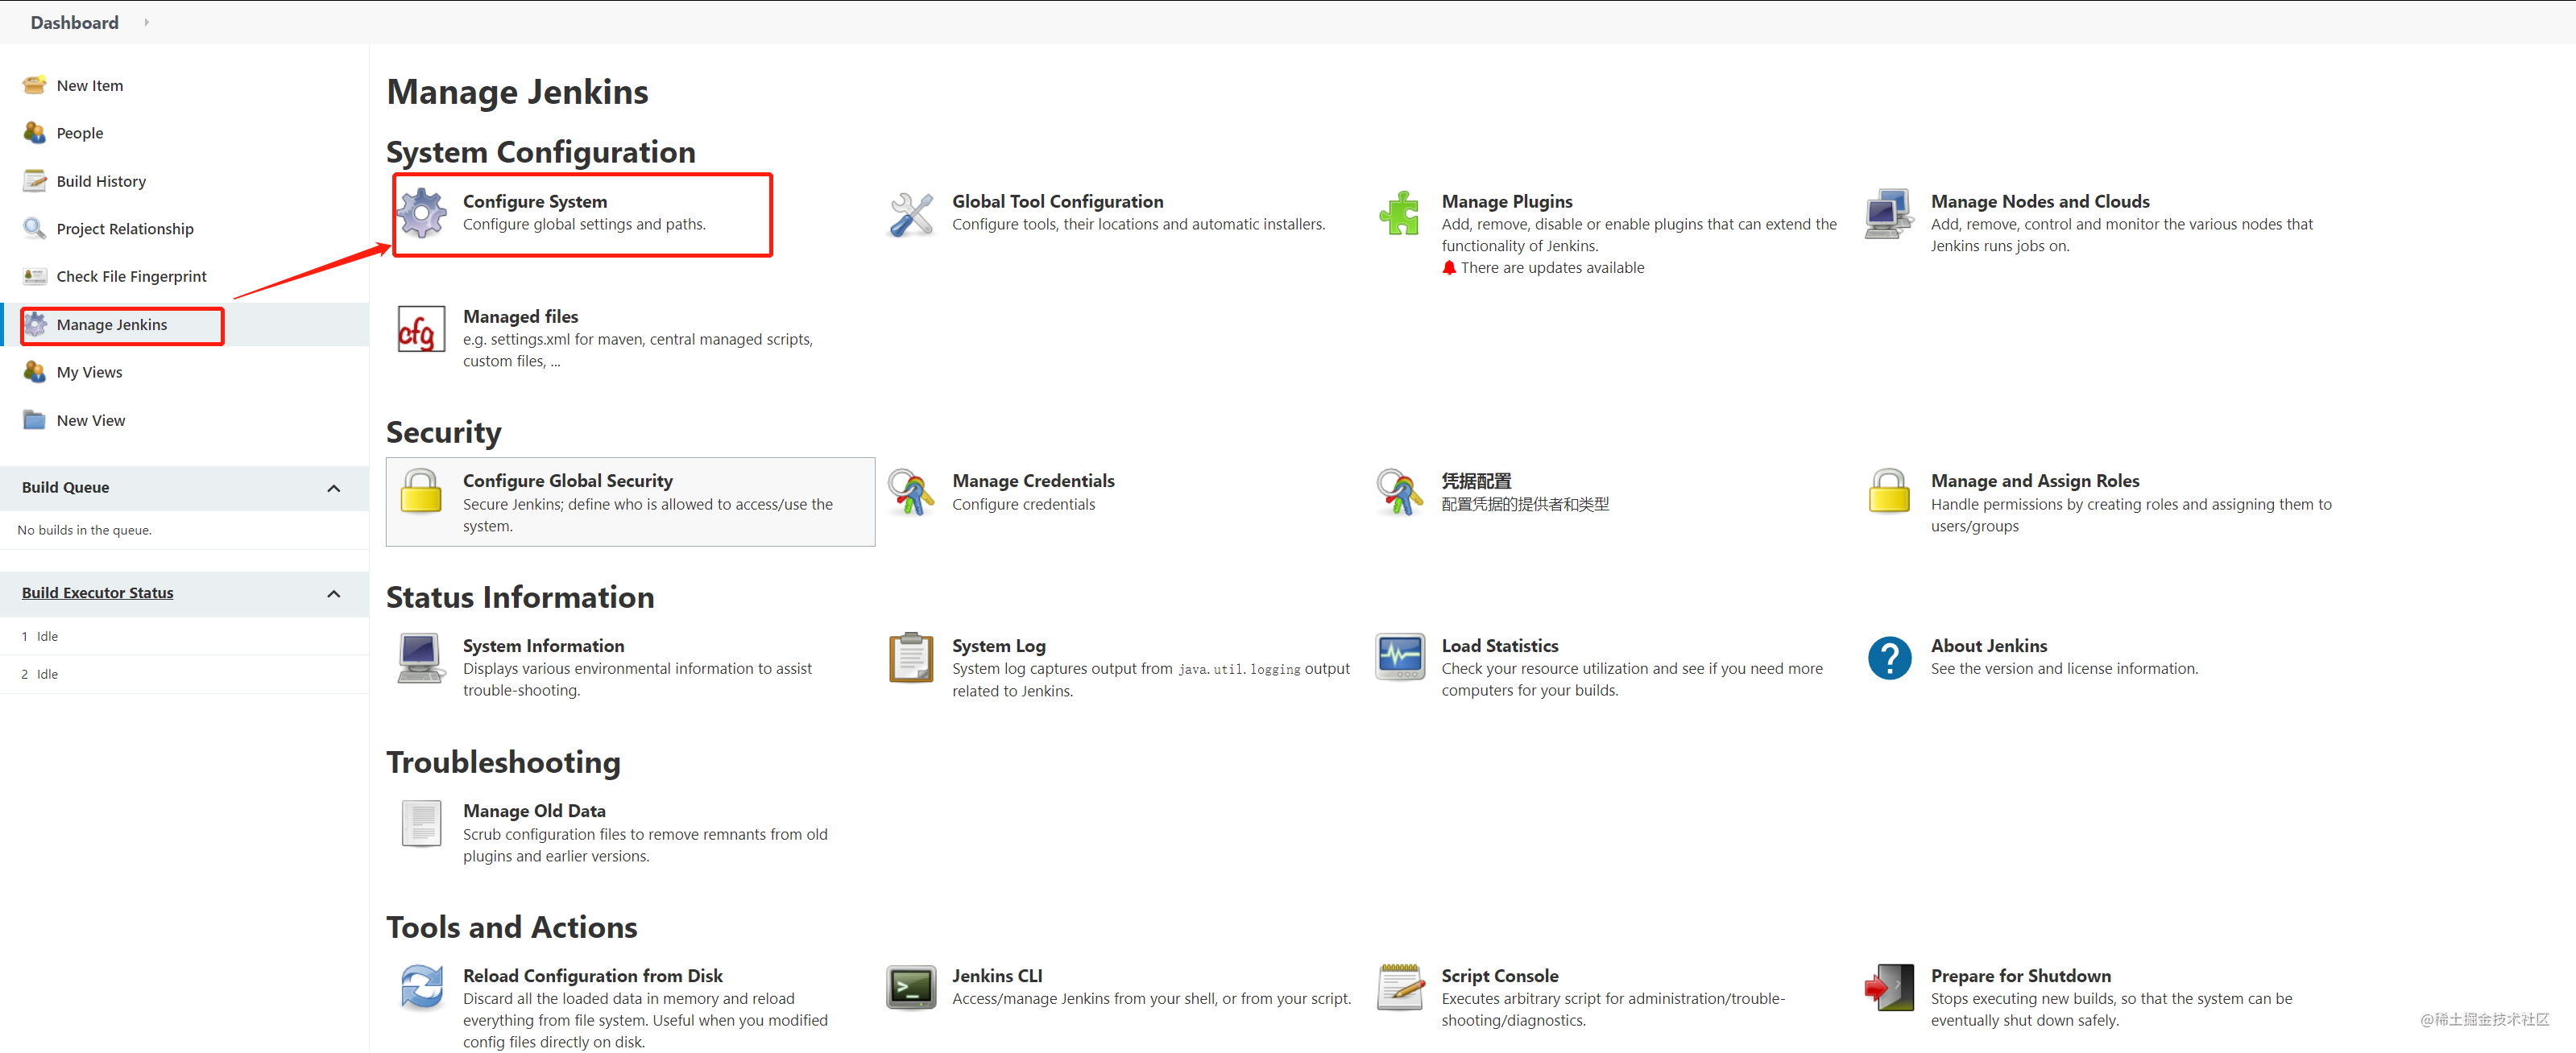The width and height of the screenshot is (2576, 1053).
Task: Collapse the Build Queue panel
Action: [x=334, y=488]
